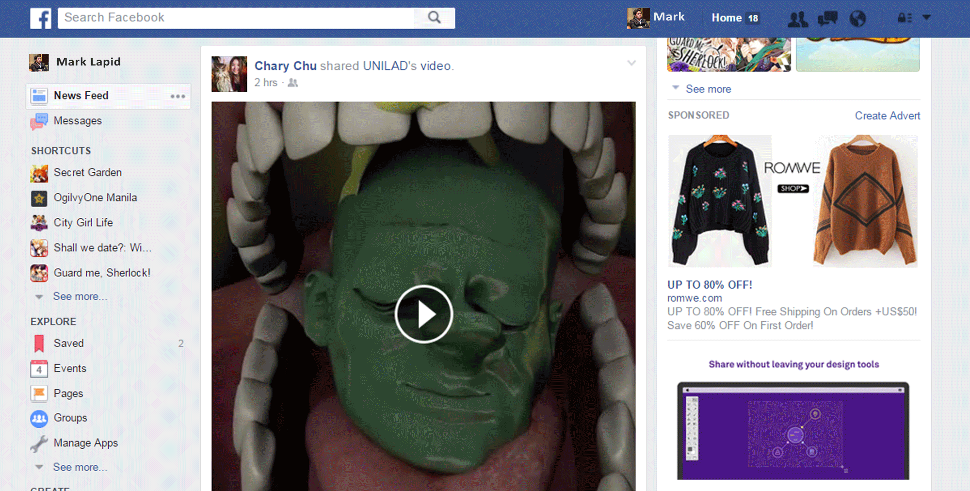Open Saved in Explore menu
Viewport: 970px width, 491px height.
[x=68, y=344]
